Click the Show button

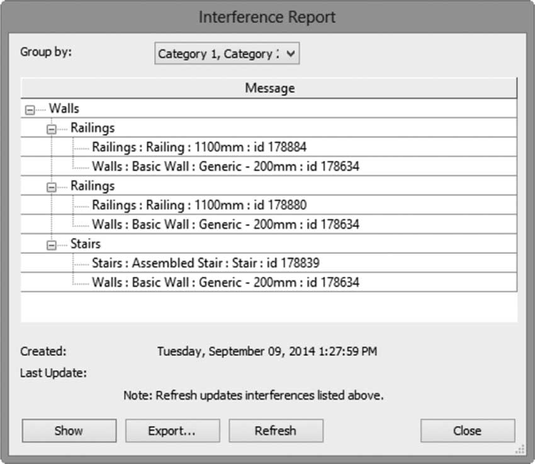point(69,431)
